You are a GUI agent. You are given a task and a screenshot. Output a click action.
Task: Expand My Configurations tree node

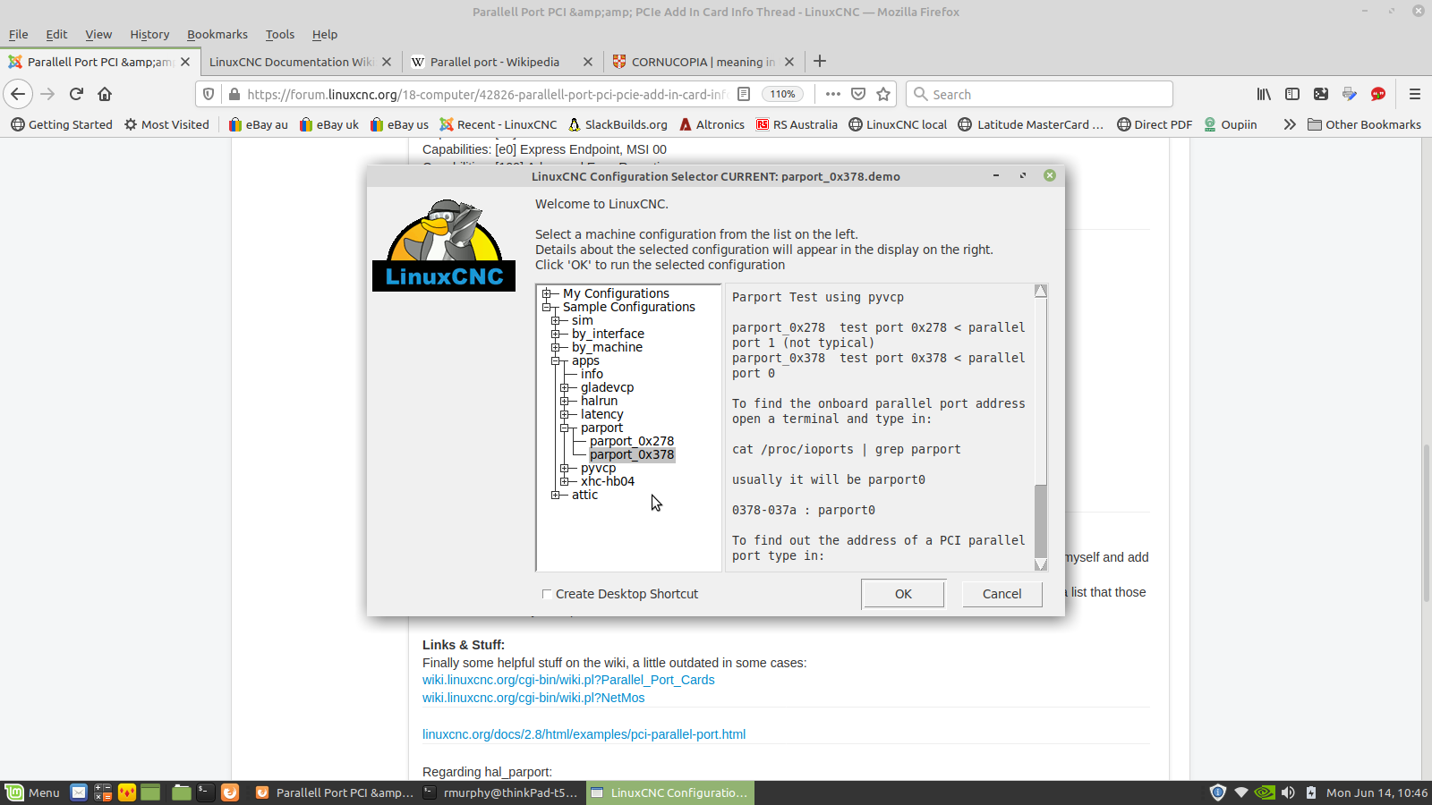(x=547, y=293)
